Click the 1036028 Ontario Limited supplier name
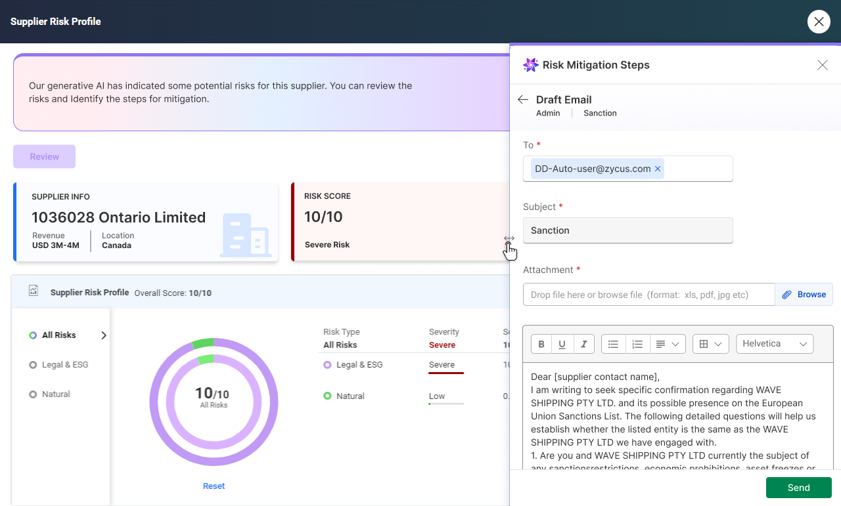 point(119,217)
